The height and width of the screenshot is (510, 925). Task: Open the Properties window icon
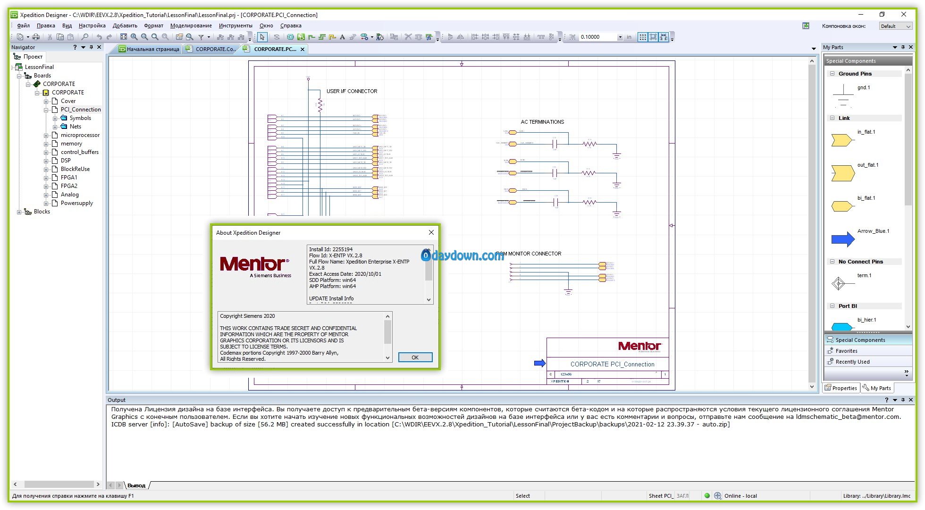[x=179, y=37]
